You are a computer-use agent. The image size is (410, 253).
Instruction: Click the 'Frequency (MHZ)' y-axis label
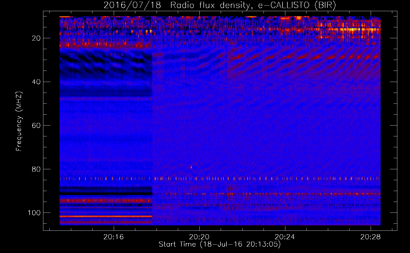pos(19,121)
